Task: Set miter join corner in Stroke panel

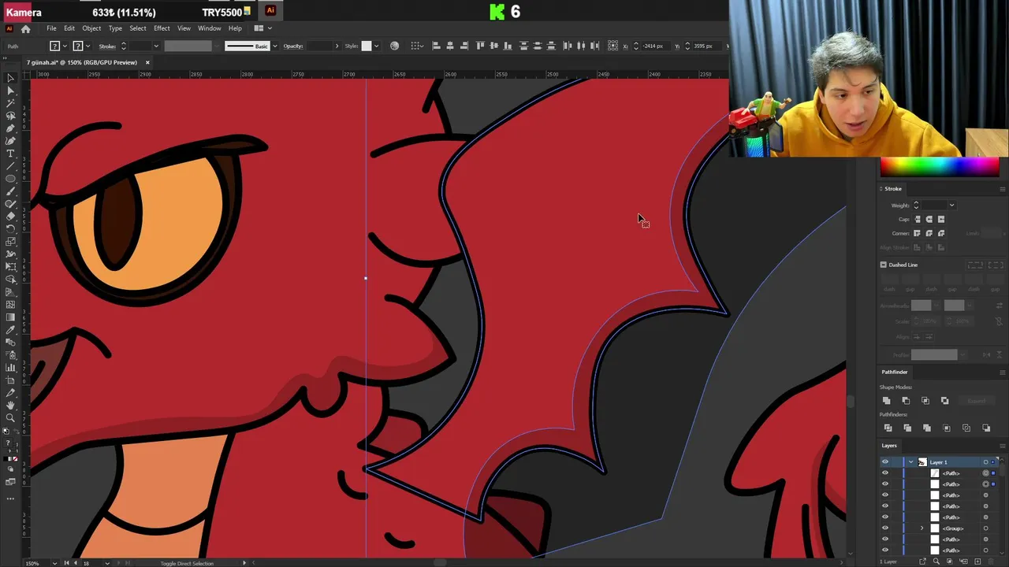Action: pyautogui.click(x=917, y=233)
